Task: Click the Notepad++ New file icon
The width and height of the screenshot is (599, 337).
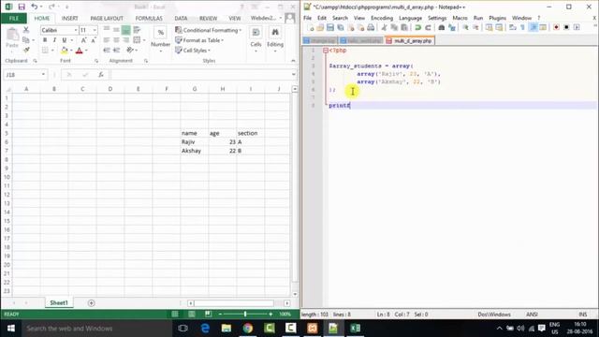Action: click(311, 27)
